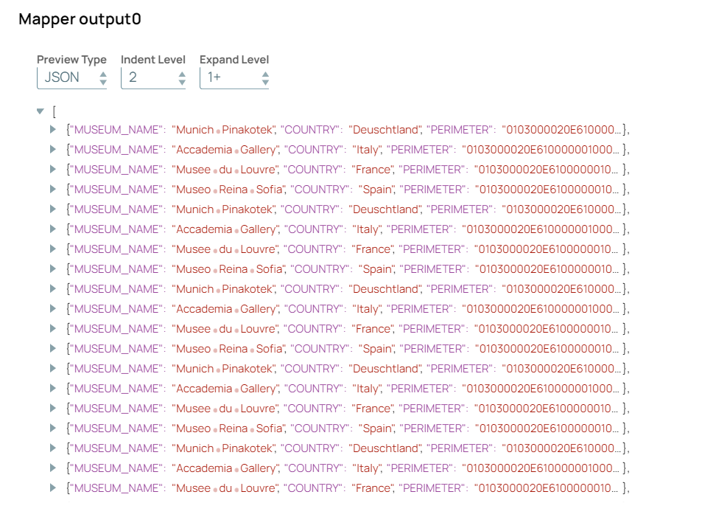
Task: Click the Expand Level field showing 1+
Action: tap(225, 77)
